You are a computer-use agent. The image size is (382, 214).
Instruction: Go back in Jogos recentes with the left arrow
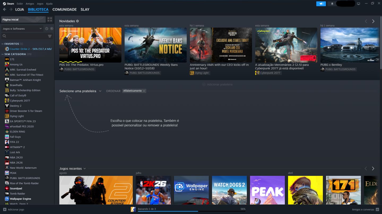tap(366, 168)
